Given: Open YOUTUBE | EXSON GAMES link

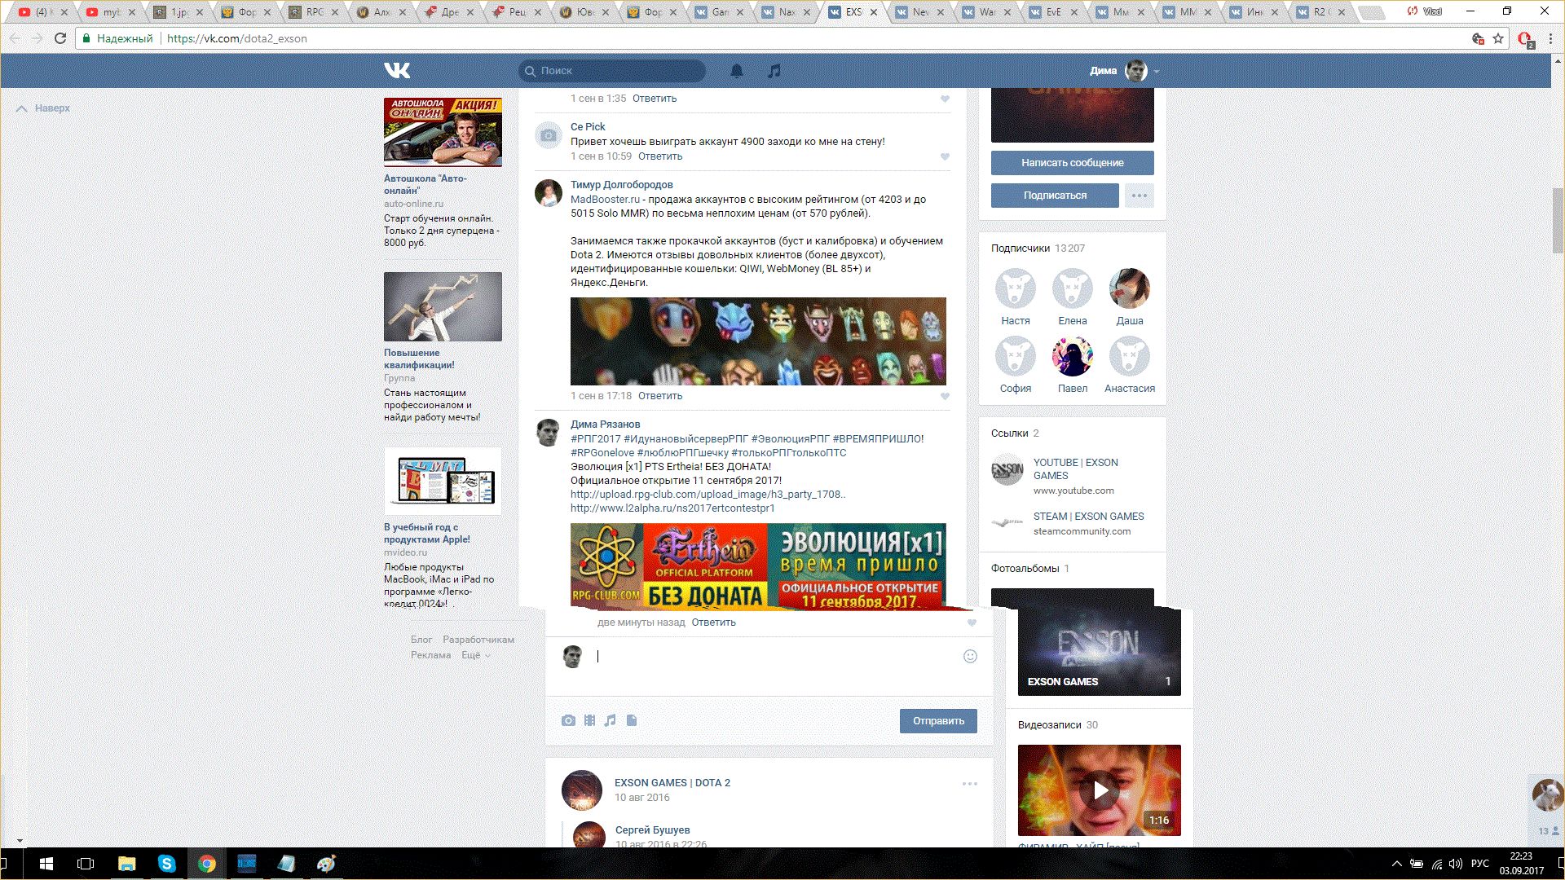Looking at the screenshot, I should (1075, 469).
